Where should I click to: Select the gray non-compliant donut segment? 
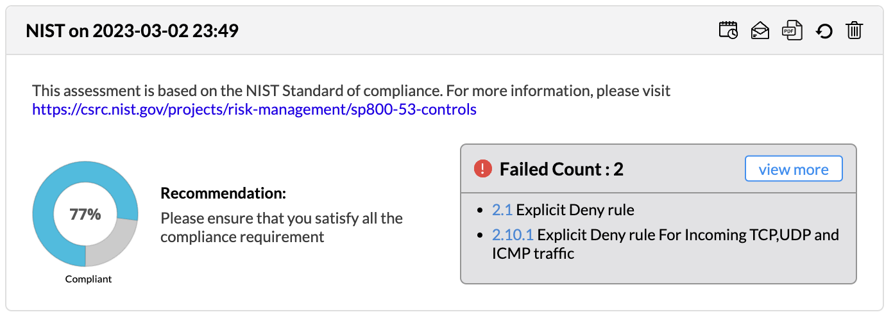click(114, 247)
